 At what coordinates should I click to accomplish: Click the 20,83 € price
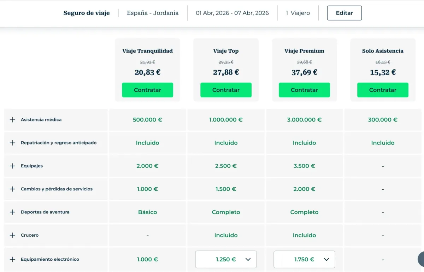(148, 72)
